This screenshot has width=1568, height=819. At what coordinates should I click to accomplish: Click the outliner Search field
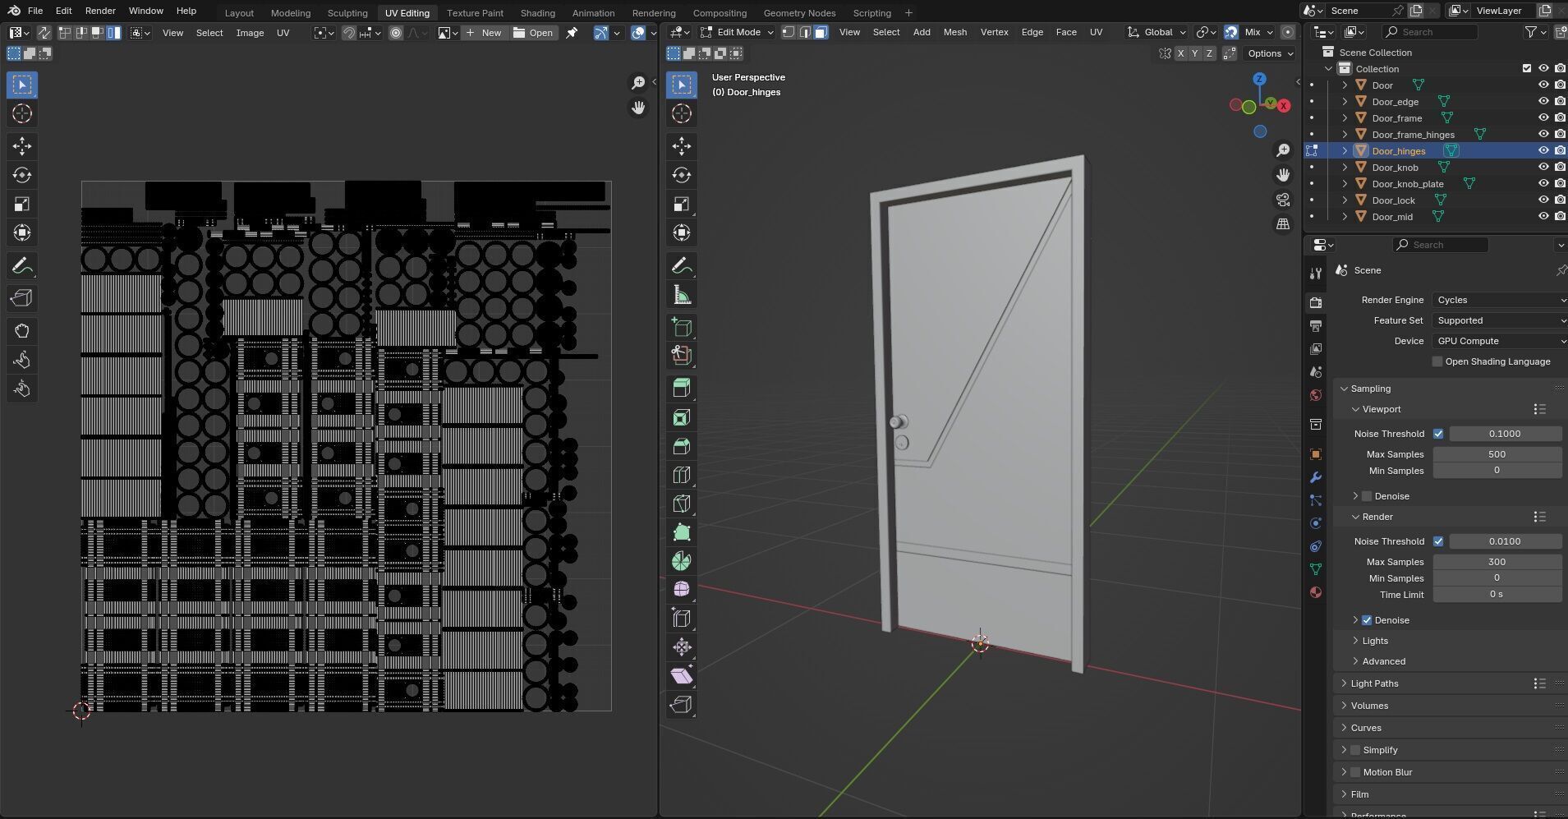[x=1430, y=32]
